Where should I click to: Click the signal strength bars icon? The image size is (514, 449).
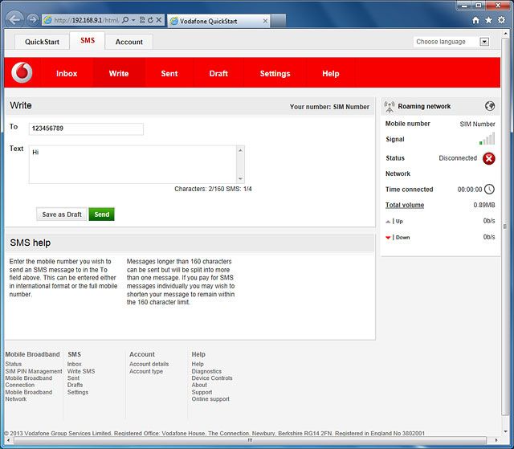pyautogui.click(x=487, y=140)
